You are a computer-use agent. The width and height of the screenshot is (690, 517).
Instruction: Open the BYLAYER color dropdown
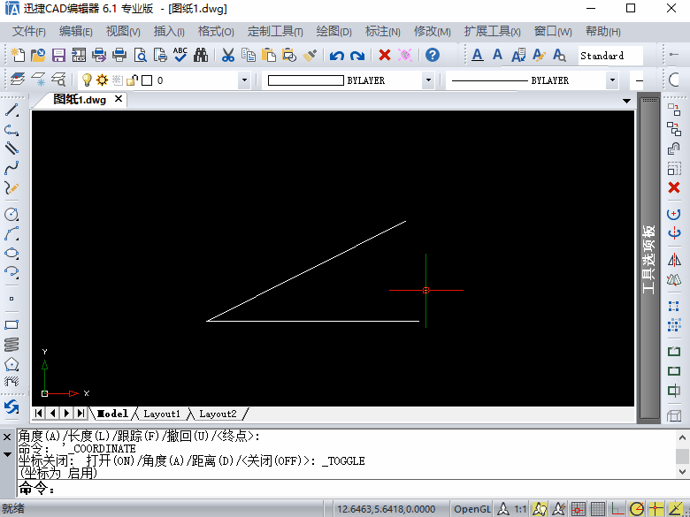pos(428,80)
